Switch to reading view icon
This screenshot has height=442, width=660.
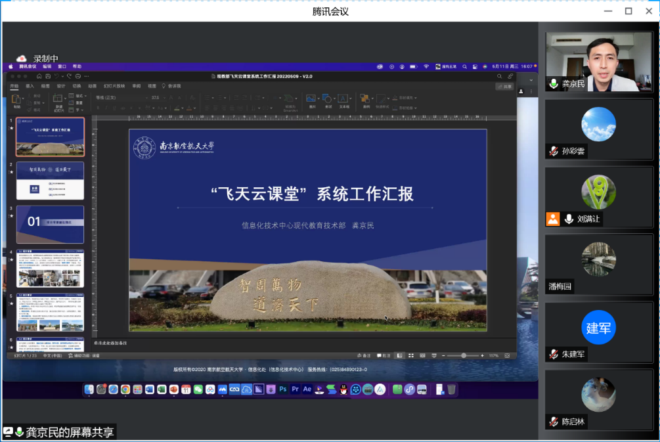[423, 356]
